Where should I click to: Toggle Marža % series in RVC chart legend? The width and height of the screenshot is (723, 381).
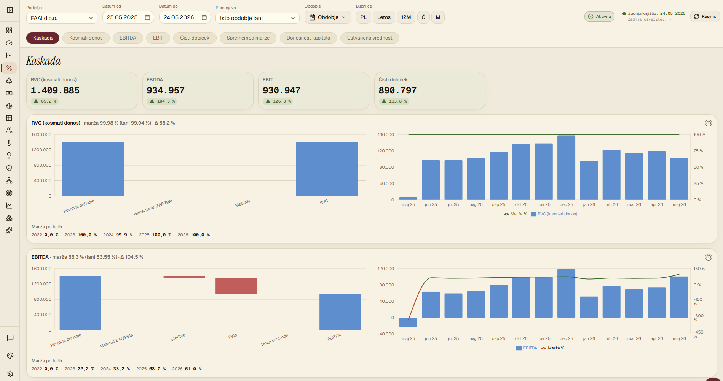tap(515, 214)
